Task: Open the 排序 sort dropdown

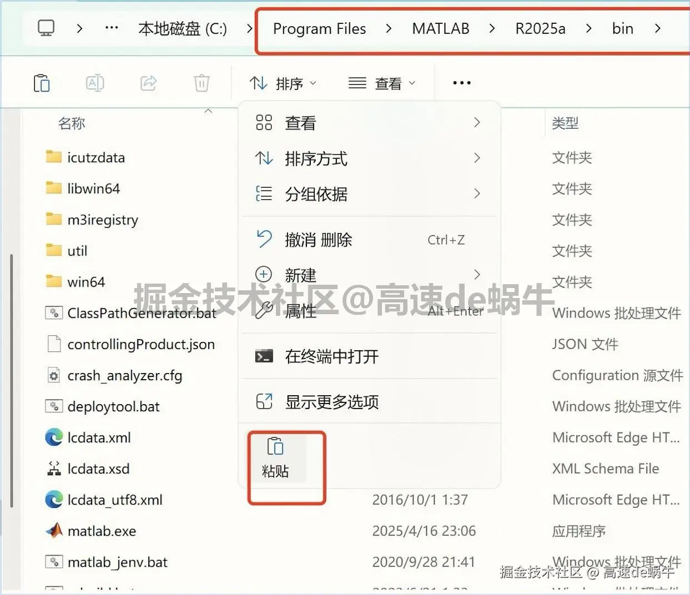Action: coord(283,82)
